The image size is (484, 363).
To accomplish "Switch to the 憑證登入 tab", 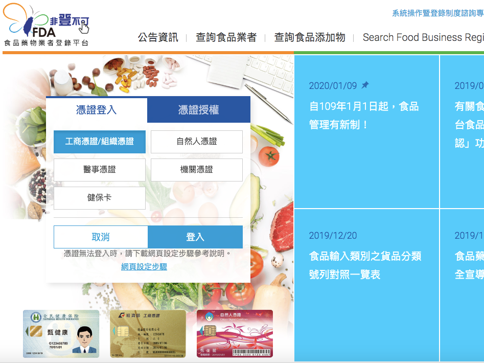I will tap(97, 110).
